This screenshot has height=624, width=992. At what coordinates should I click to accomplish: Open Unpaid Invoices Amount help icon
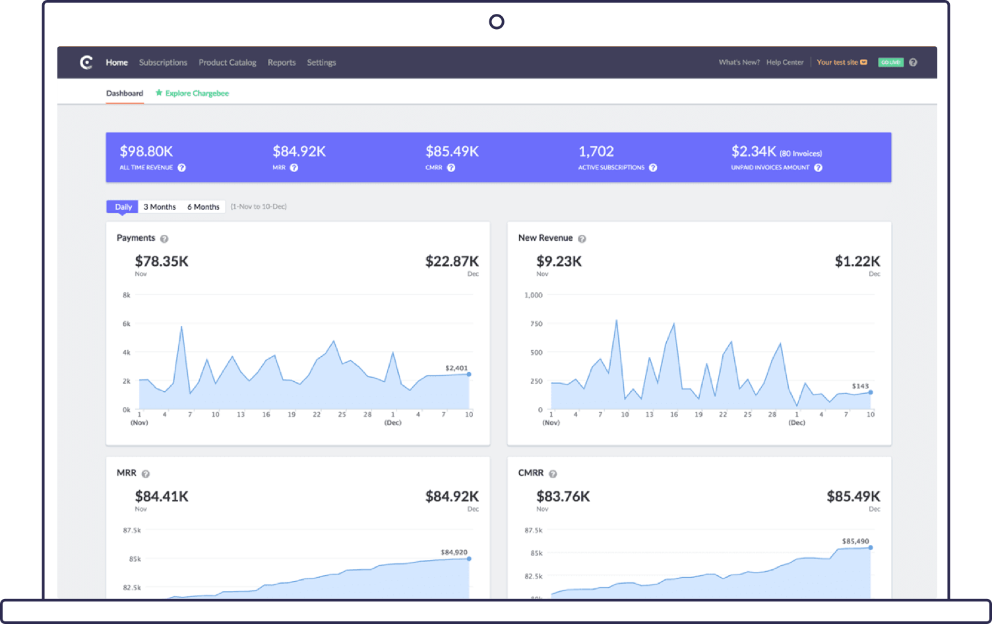818,168
